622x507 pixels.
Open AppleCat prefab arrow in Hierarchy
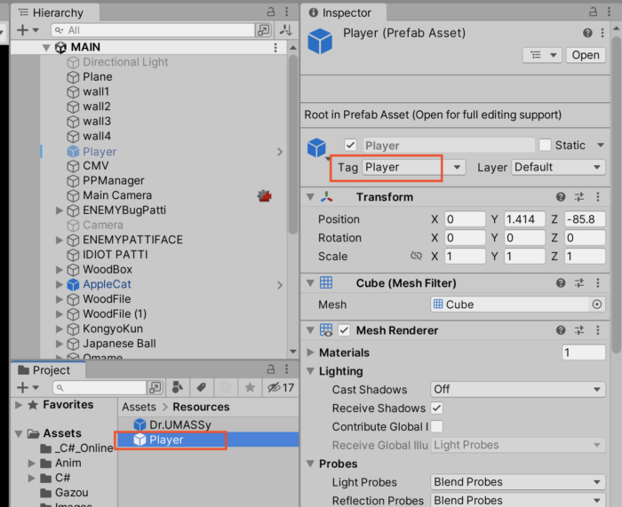280,285
